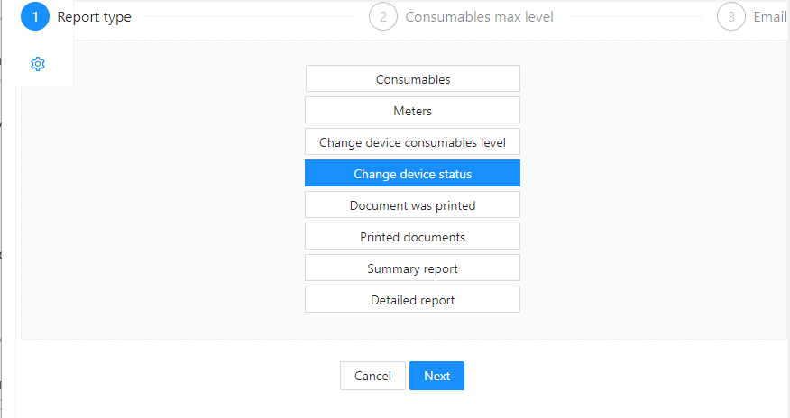The image size is (790, 418).
Task: Jump to the Consumables max level step
Action: [x=479, y=17]
